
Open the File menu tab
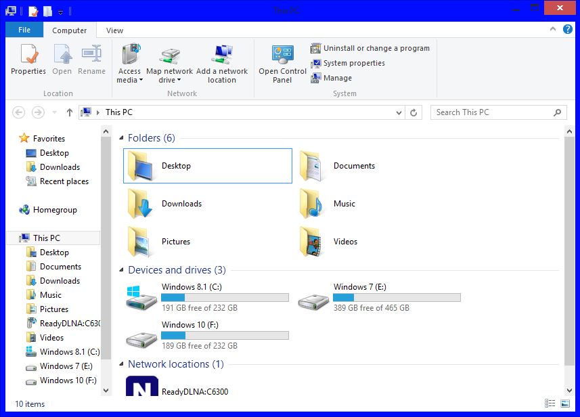click(24, 30)
